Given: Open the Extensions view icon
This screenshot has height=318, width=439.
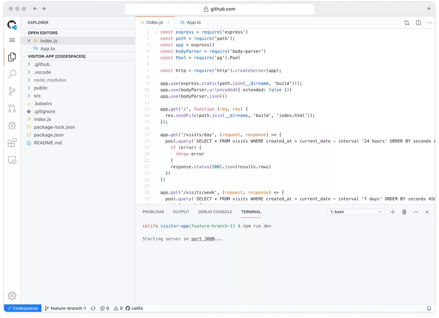Looking at the screenshot, I should click(x=12, y=143).
